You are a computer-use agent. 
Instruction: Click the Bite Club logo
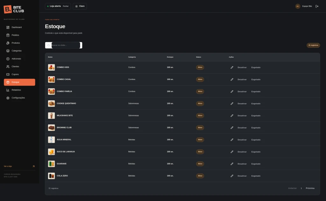click(x=14, y=9)
